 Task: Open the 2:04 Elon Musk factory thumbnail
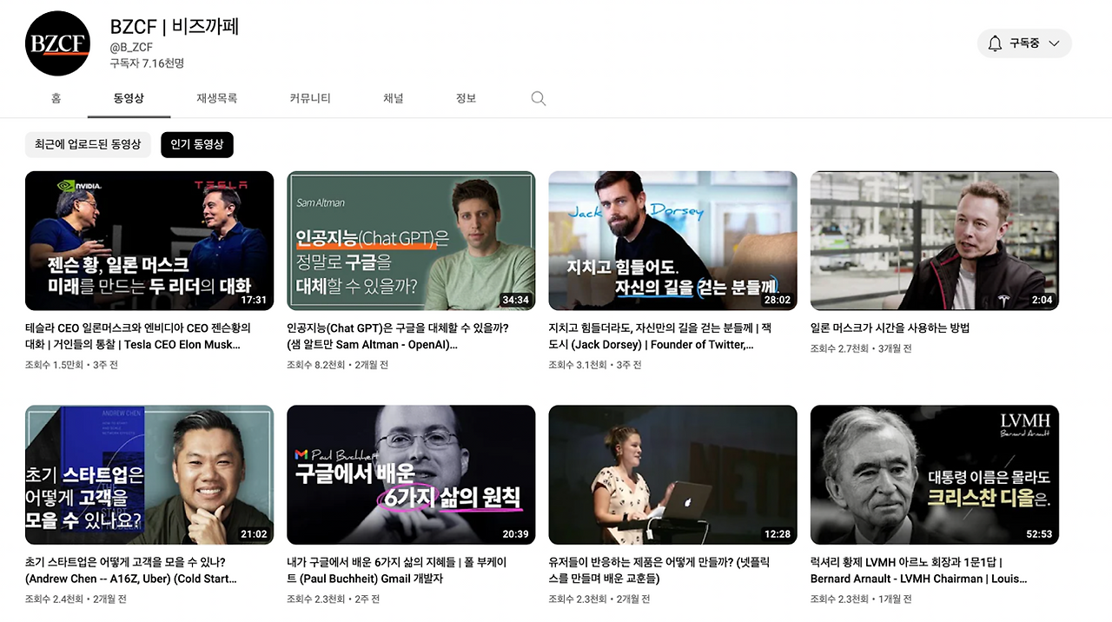click(x=935, y=241)
